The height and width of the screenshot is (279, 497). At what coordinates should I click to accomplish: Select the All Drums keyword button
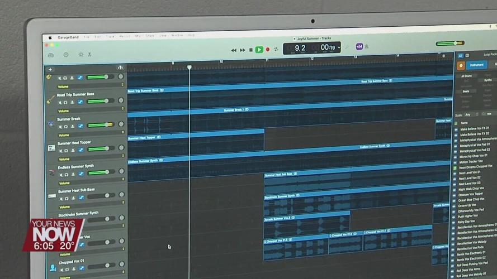pyautogui.click(x=466, y=76)
